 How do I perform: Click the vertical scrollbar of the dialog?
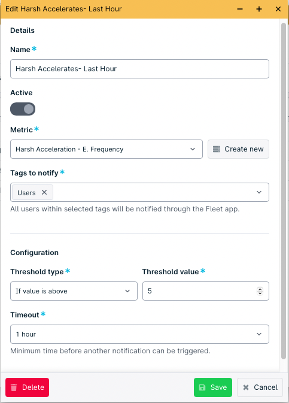(x=284, y=191)
